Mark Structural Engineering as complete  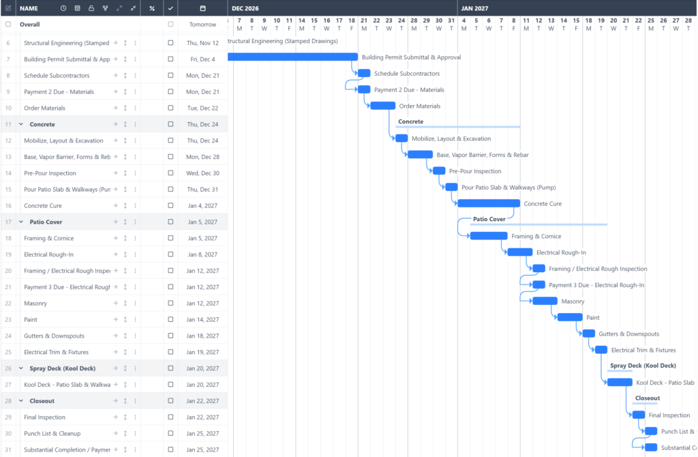click(x=170, y=43)
